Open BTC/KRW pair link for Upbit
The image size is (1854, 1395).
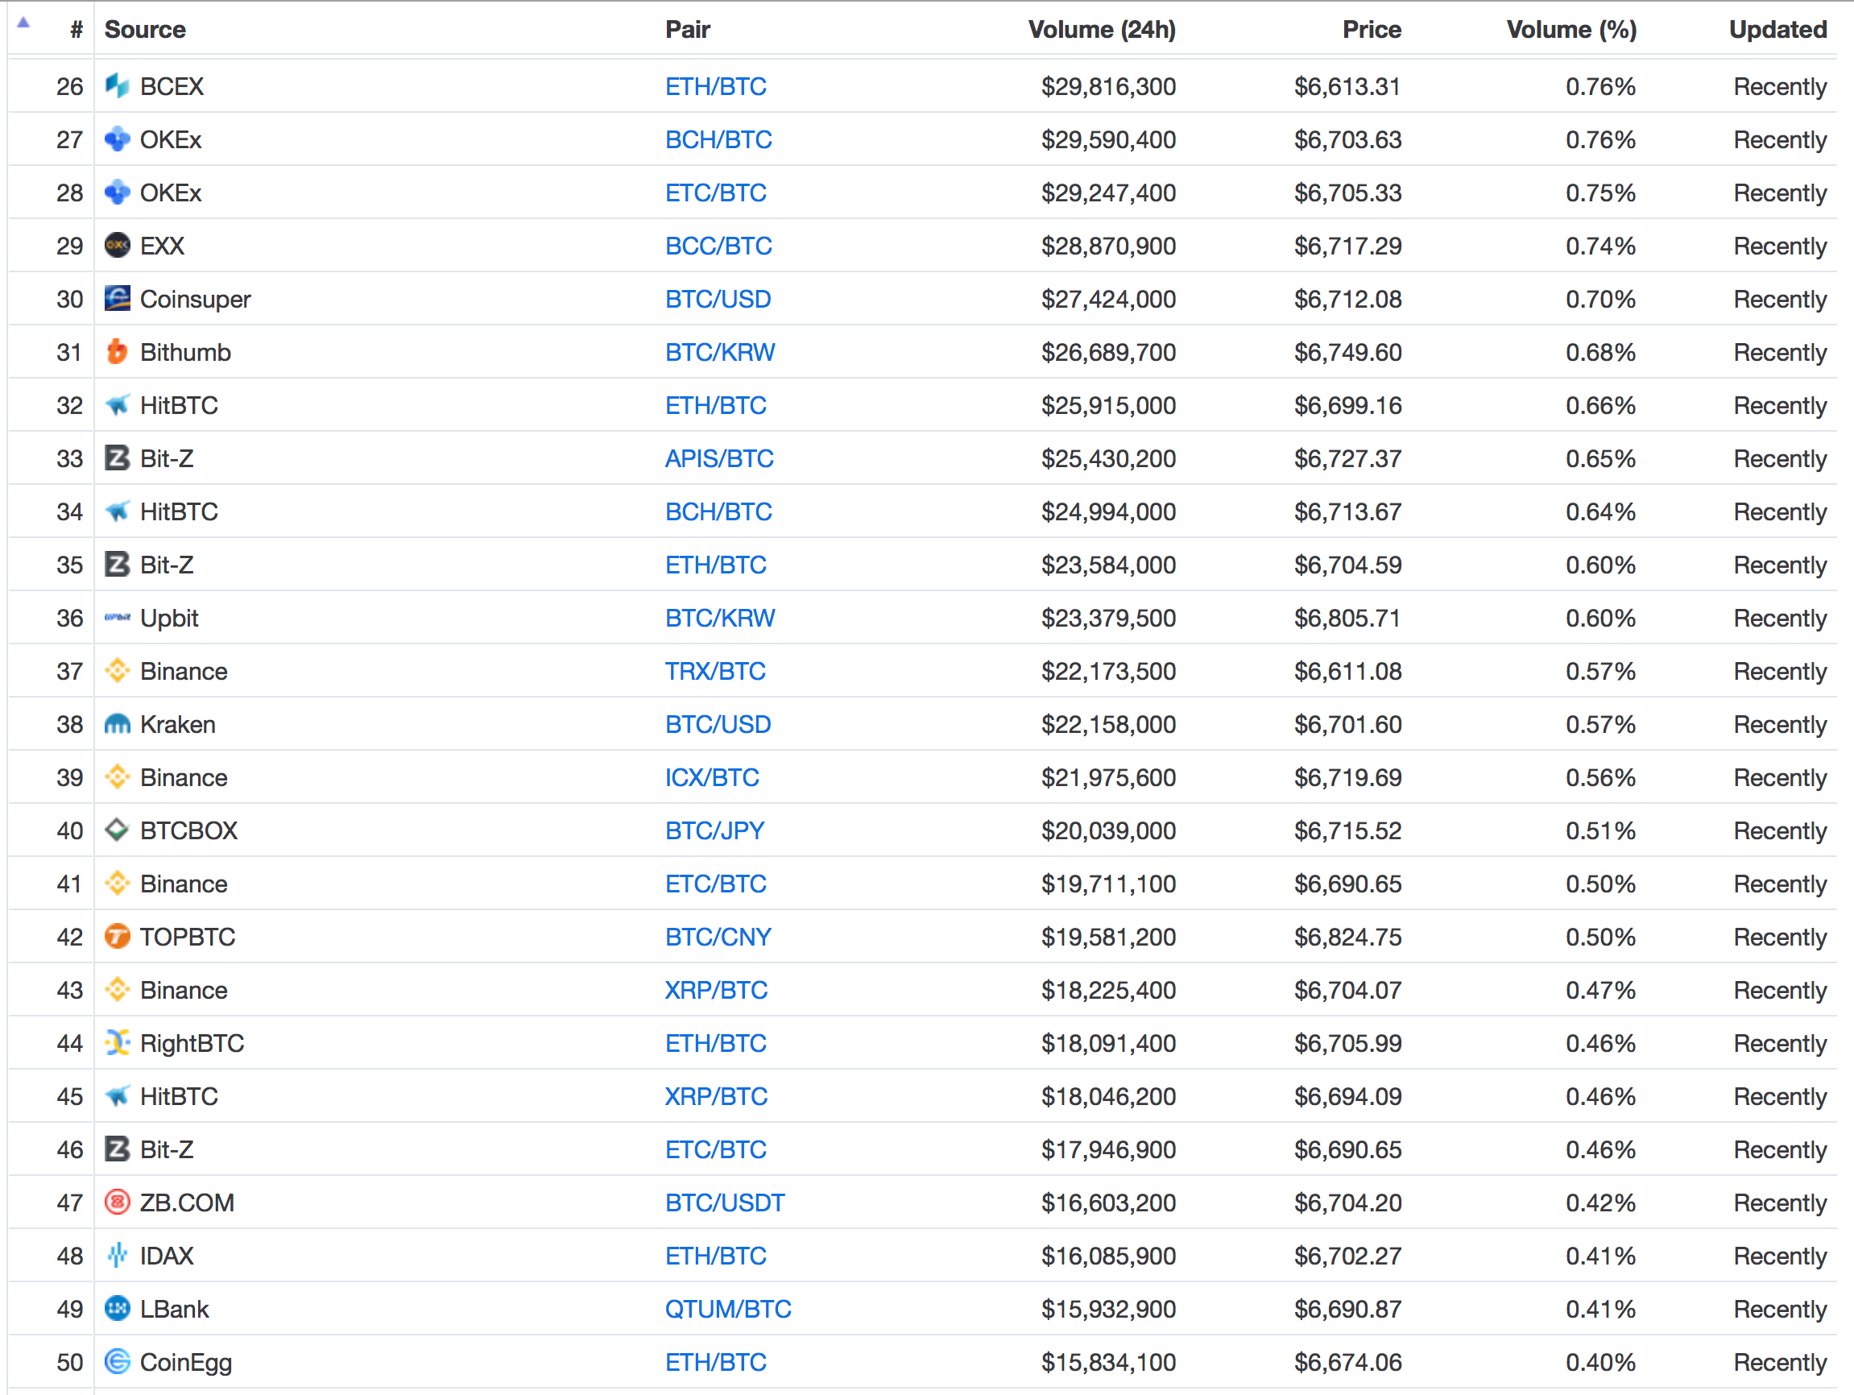click(x=720, y=618)
